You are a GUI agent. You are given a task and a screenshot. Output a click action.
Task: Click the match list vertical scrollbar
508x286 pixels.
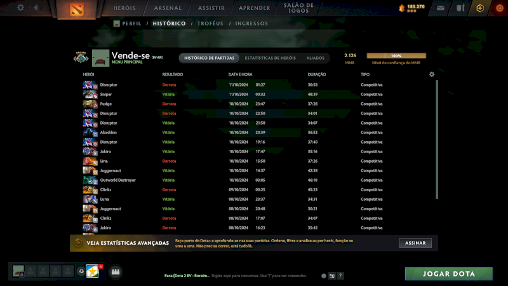[437, 139]
